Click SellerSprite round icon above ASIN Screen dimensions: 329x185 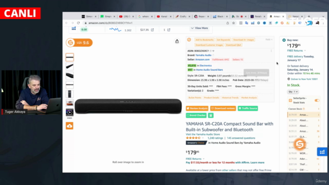coord(189,40)
